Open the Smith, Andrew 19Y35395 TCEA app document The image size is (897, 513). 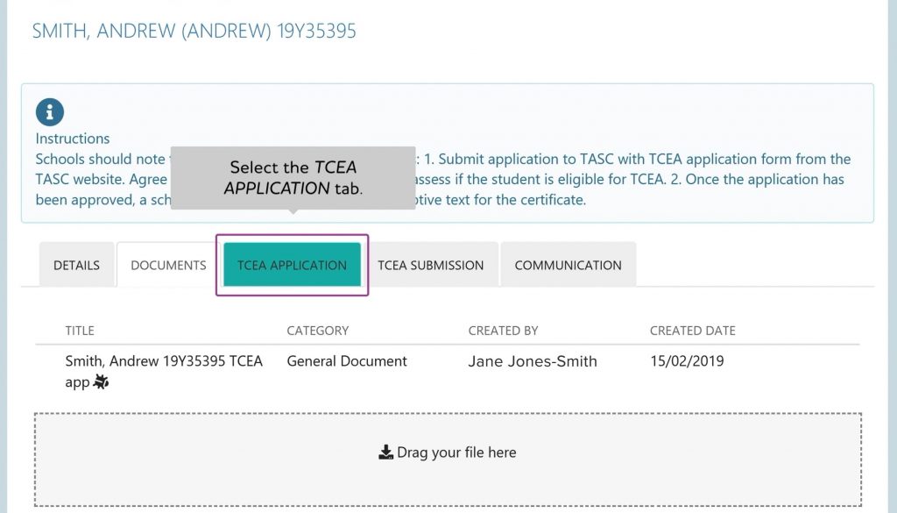pyautogui.click(x=165, y=360)
